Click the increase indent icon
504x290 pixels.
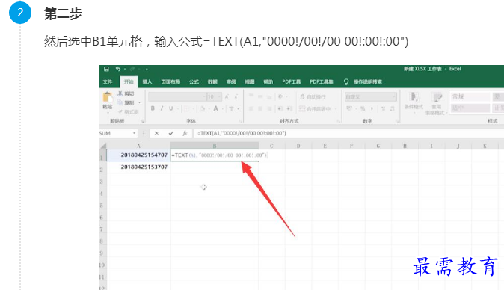pyautogui.click(x=289, y=108)
